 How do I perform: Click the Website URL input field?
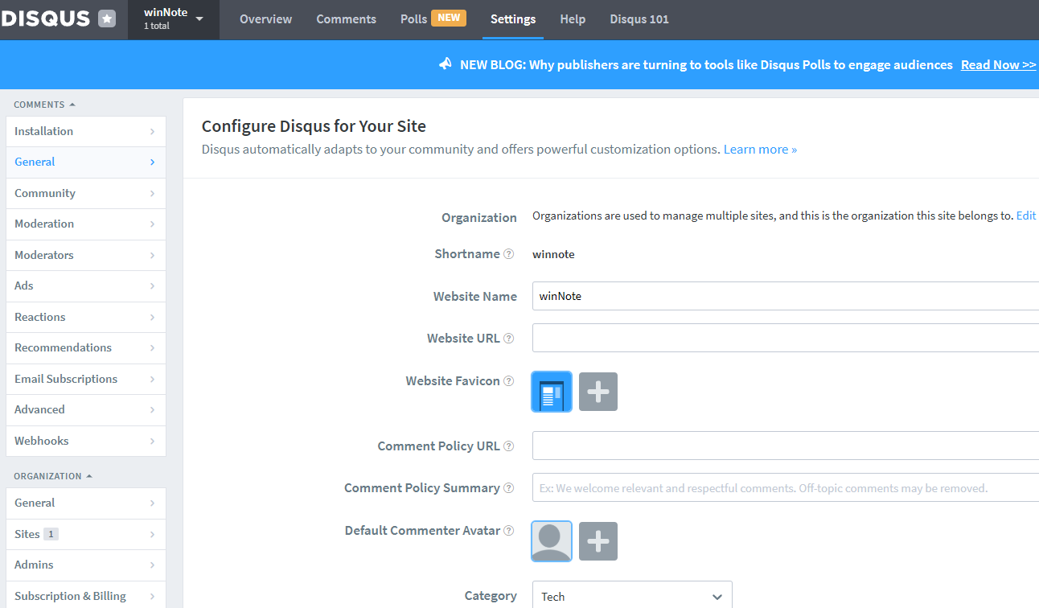coord(786,338)
